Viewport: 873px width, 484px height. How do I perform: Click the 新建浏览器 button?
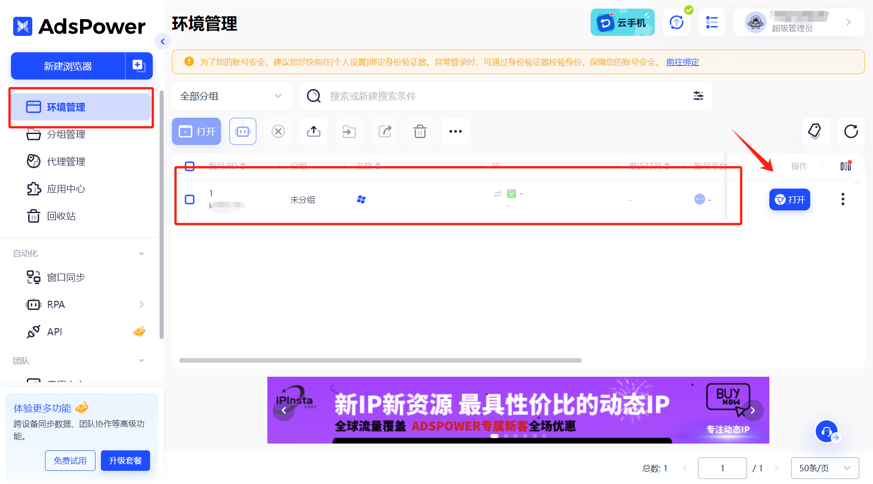click(68, 66)
